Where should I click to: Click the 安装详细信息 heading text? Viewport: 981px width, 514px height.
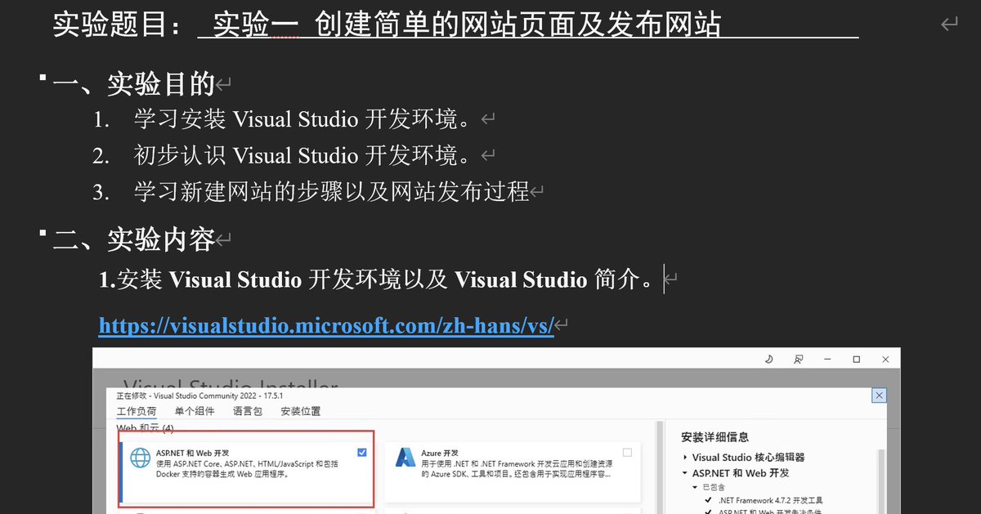tap(714, 437)
